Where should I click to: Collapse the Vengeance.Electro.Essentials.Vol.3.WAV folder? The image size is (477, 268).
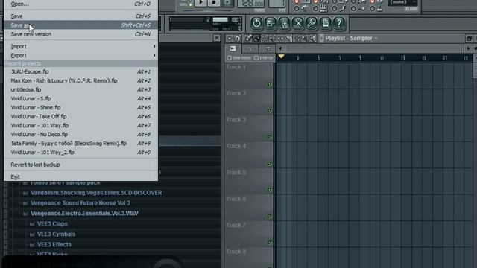pos(84,214)
